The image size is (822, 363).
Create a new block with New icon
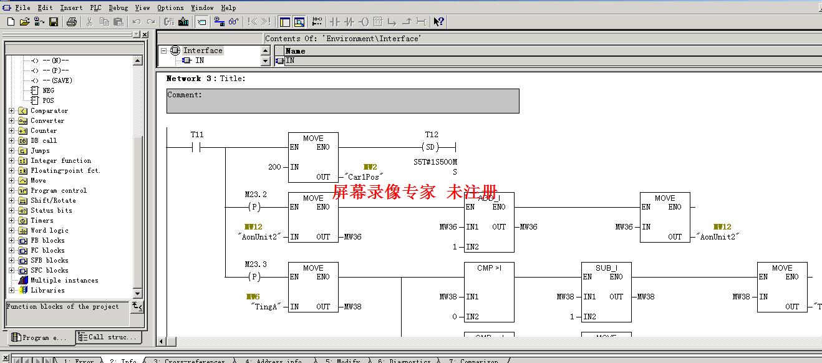pos(11,22)
